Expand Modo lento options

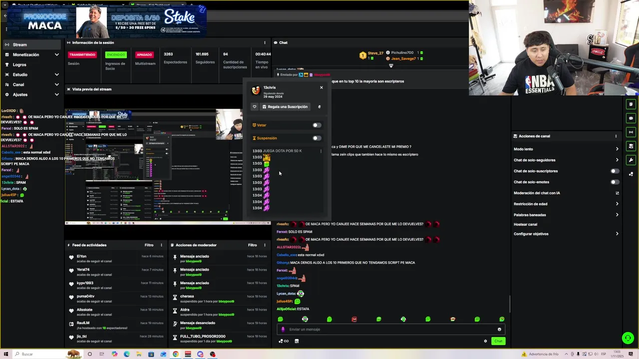click(617, 149)
